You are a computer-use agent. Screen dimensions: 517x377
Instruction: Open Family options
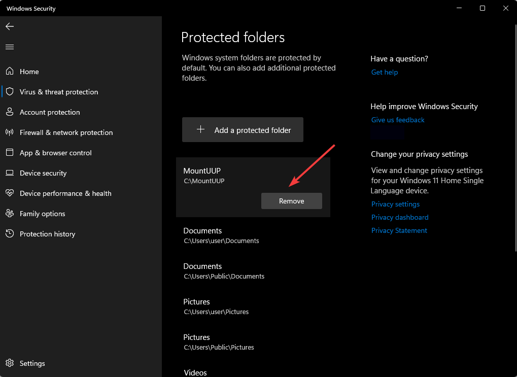point(42,214)
